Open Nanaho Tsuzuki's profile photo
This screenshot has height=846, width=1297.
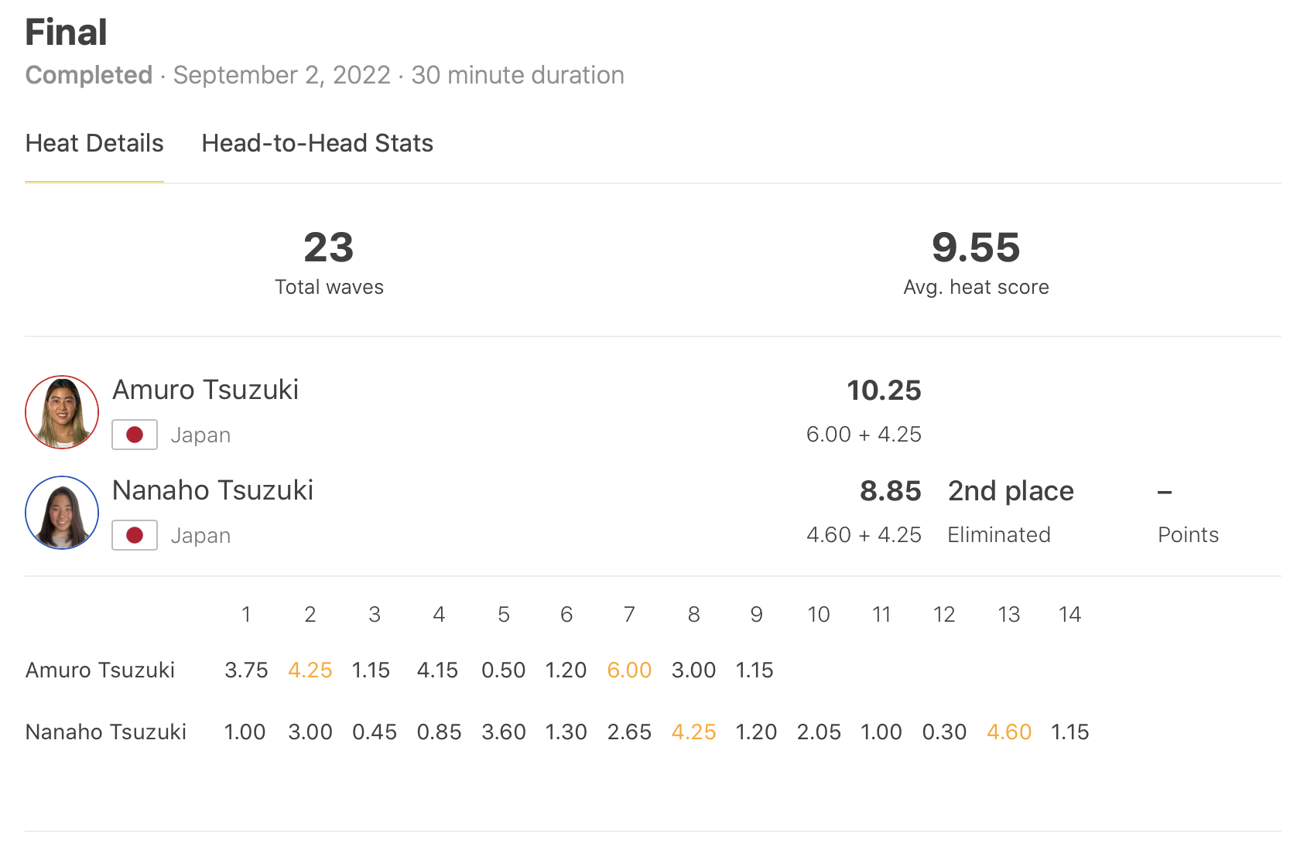62,513
